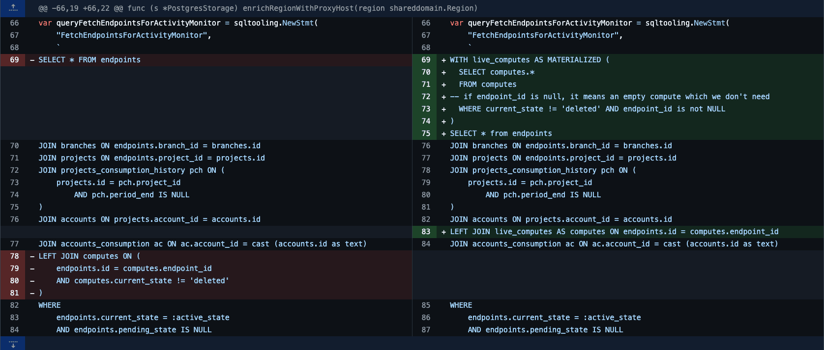The width and height of the screenshot is (824, 350).
Task: Select deleted line number 69 on left
Action: coord(14,60)
